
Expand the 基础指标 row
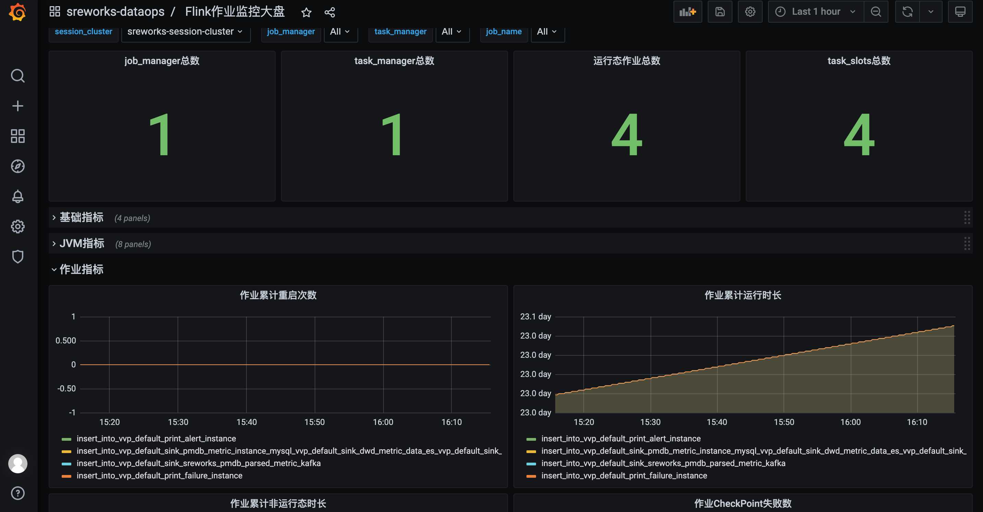pyautogui.click(x=81, y=218)
